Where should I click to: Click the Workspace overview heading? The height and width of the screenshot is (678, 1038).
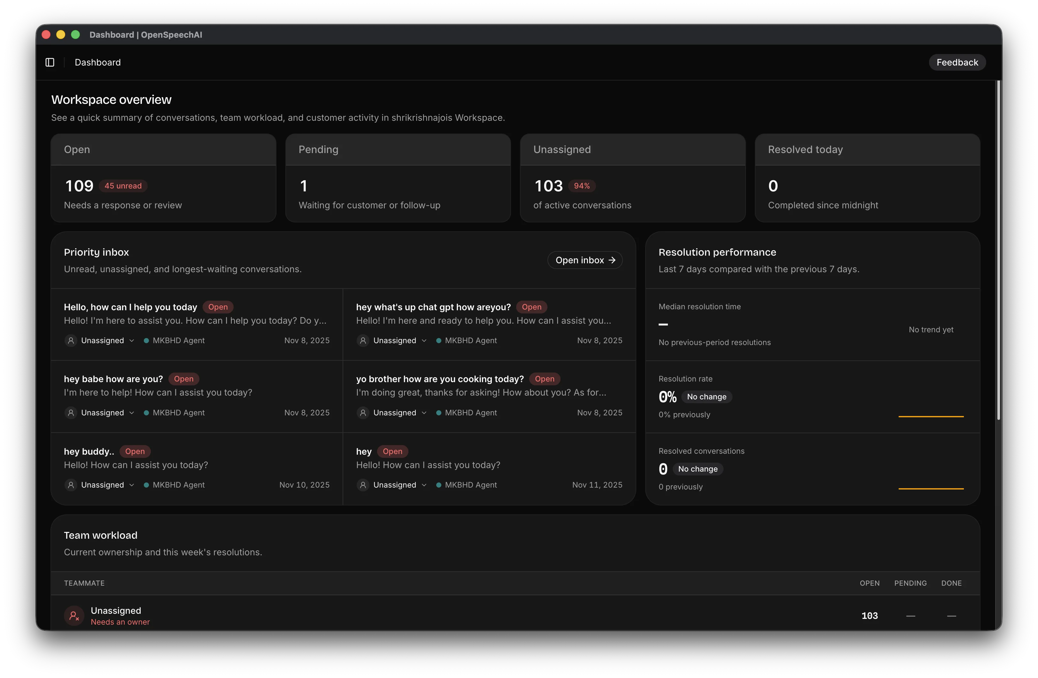[x=111, y=100]
